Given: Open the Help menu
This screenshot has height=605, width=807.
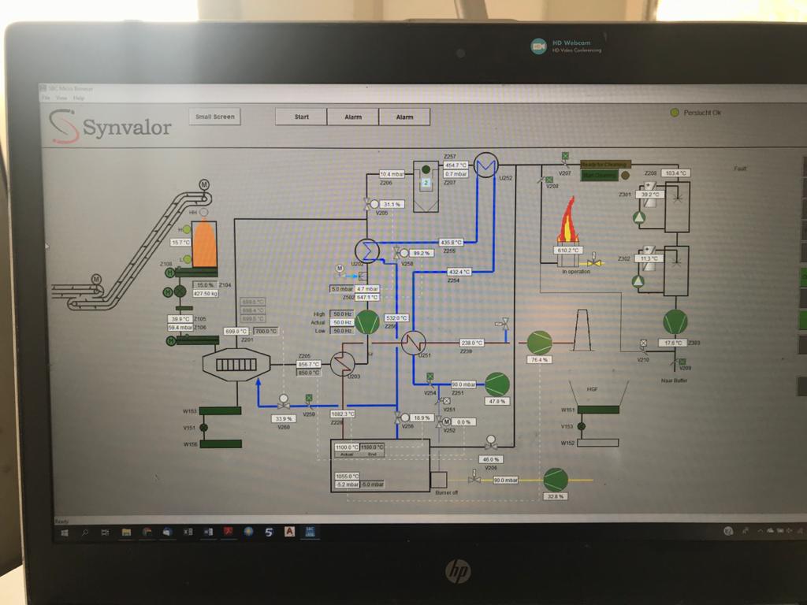Looking at the screenshot, I should [79, 98].
